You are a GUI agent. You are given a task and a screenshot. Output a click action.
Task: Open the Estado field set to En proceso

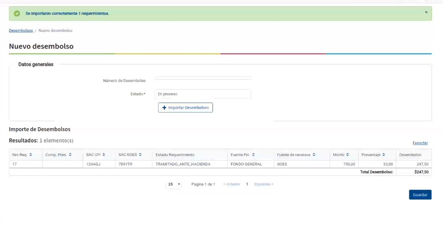coord(203,94)
